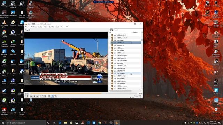Select USA | ABC Connecticut
This screenshot has width=223, height=125.
126,38
